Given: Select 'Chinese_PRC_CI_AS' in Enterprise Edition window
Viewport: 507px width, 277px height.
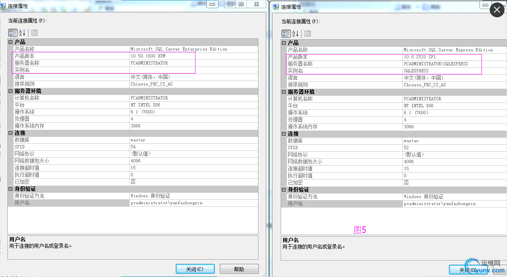Looking at the screenshot, I should click(x=151, y=84).
